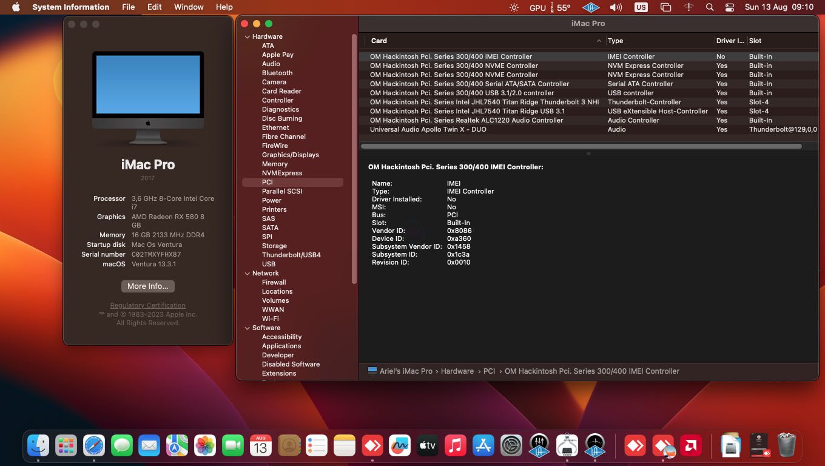The height and width of the screenshot is (466, 825).
Task: Click the volume icon in the menu bar
Action: [615, 7]
